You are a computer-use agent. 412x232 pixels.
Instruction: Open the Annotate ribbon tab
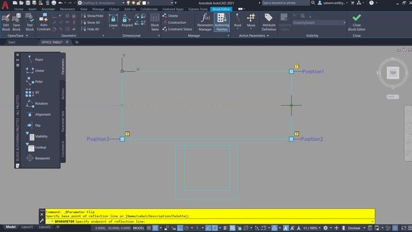tap(48, 9)
